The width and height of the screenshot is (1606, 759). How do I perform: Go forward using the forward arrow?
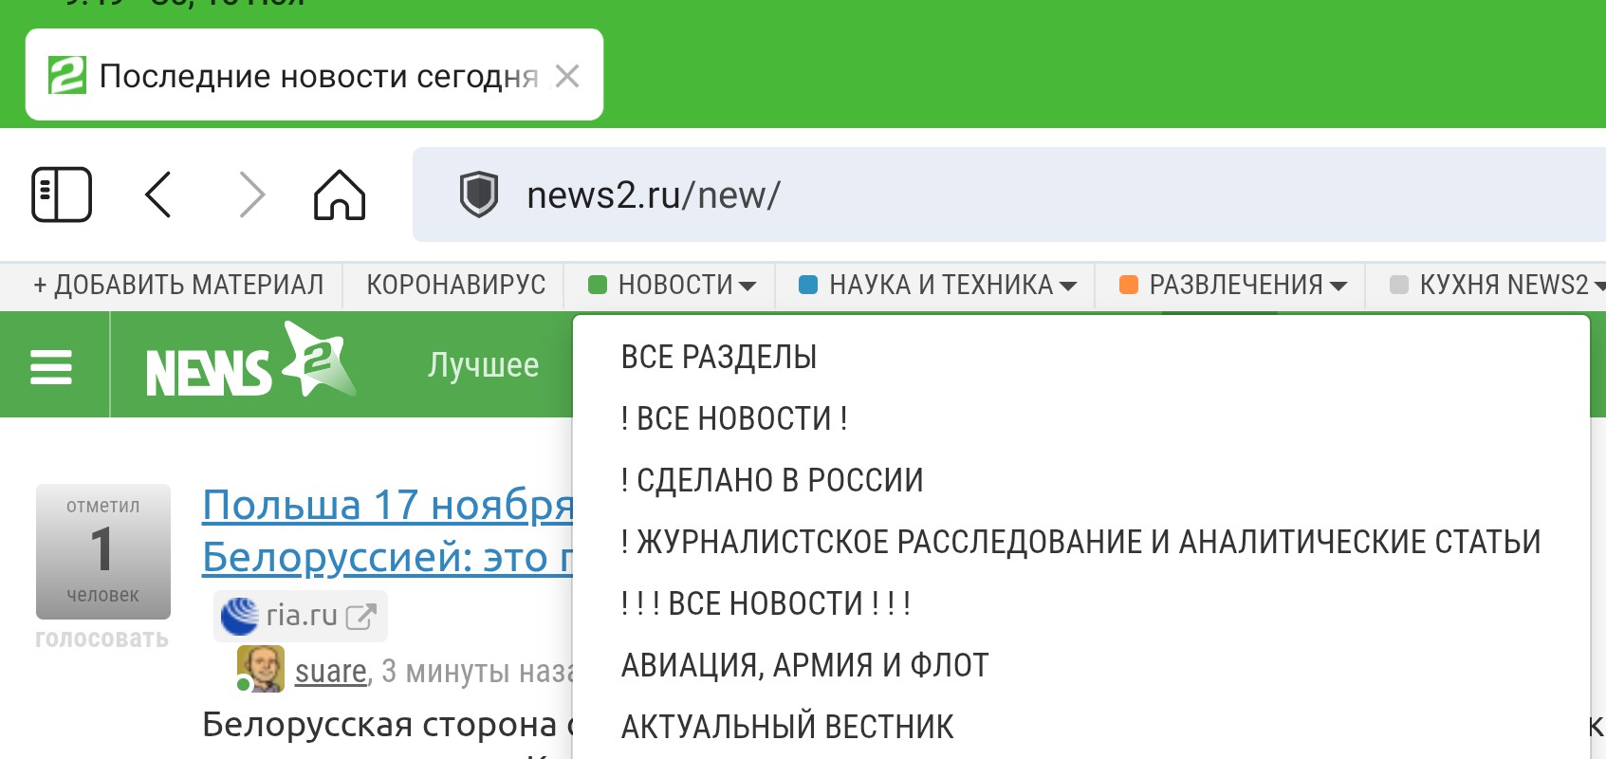point(251,194)
